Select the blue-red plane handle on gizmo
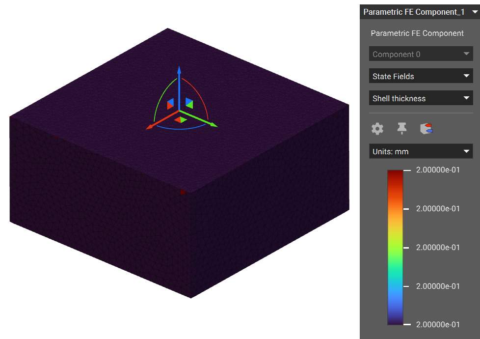Image resolution: width=480 pixels, height=339 pixels. pos(170,104)
